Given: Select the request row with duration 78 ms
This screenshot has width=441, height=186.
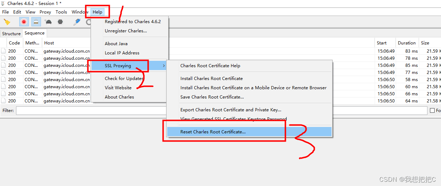Looking at the screenshot, I should tap(220, 58).
